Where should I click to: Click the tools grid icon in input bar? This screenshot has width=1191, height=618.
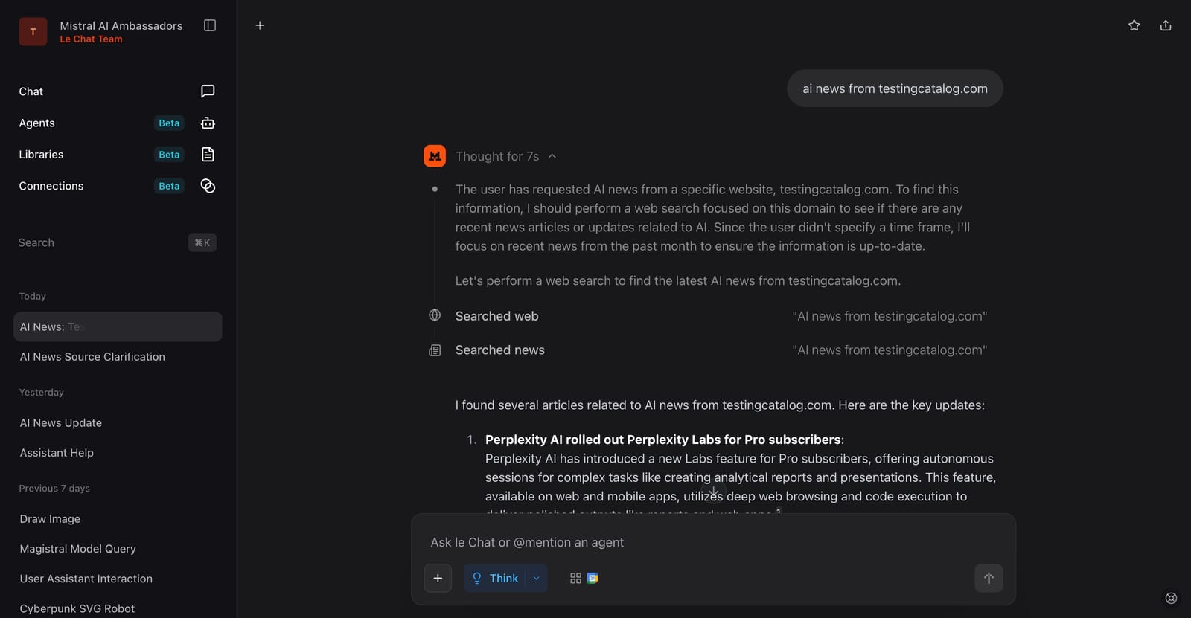pyautogui.click(x=575, y=578)
